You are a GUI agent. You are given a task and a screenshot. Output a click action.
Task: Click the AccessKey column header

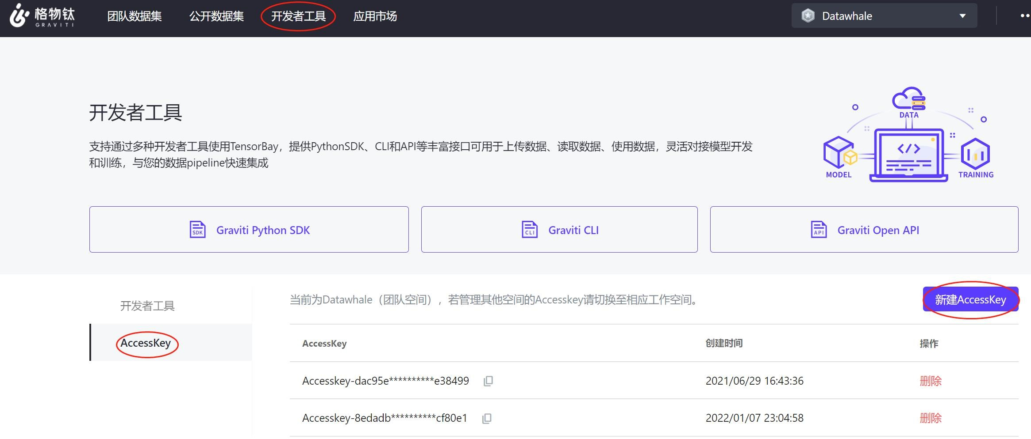324,343
